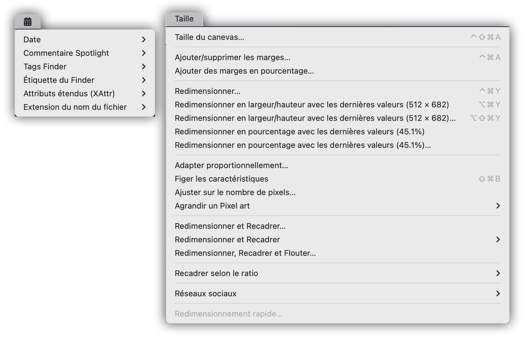Click Ajouter/supprimer les marges…

pos(232,58)
